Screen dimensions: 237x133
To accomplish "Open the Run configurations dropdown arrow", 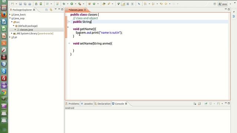I will pyautogui.click(x=76, y=4).
